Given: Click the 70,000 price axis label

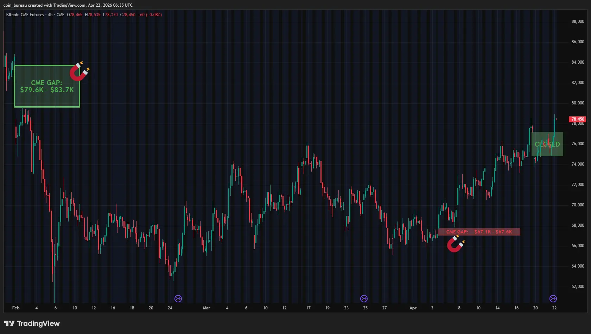Looking at the screenshot, I should coord(578,205).
